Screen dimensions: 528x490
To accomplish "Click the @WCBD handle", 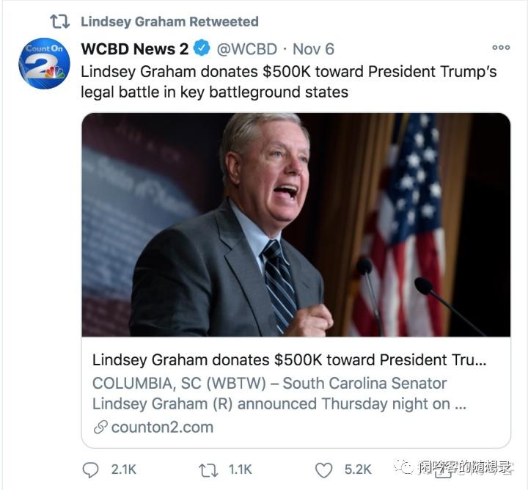I will [x=247, y=49].
